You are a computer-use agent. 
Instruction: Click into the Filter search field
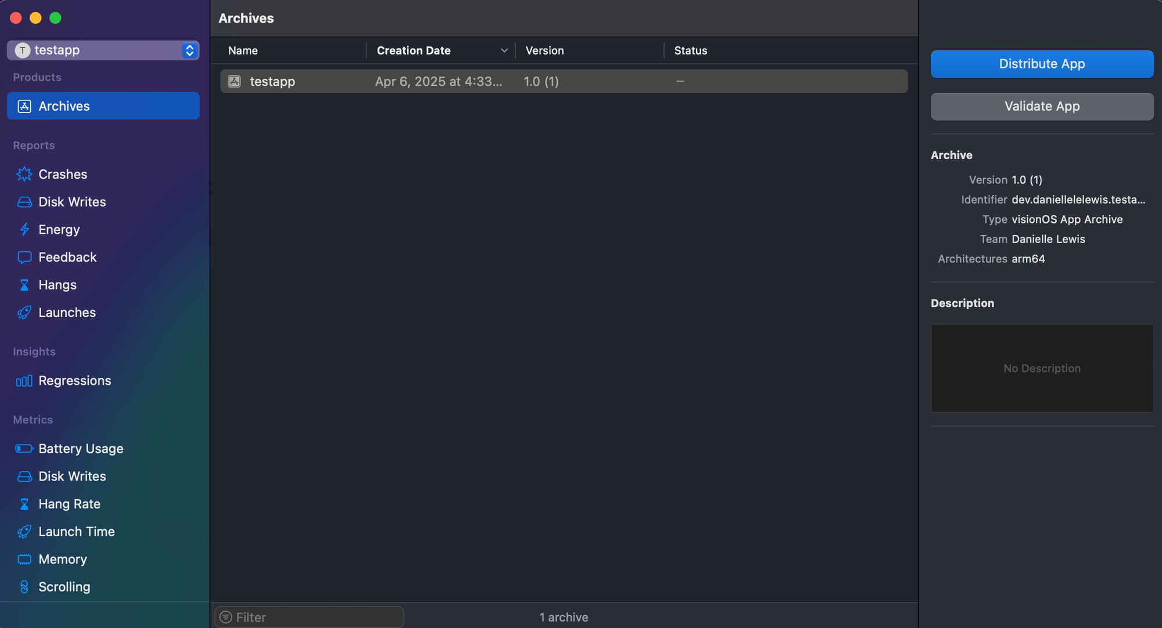pyautogui.click(x=314, y=617)
